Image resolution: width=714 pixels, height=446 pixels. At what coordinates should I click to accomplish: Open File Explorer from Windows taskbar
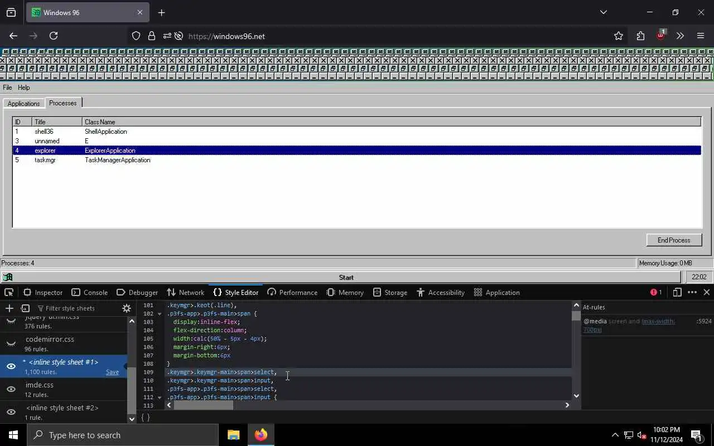click(x=233, y=435)
